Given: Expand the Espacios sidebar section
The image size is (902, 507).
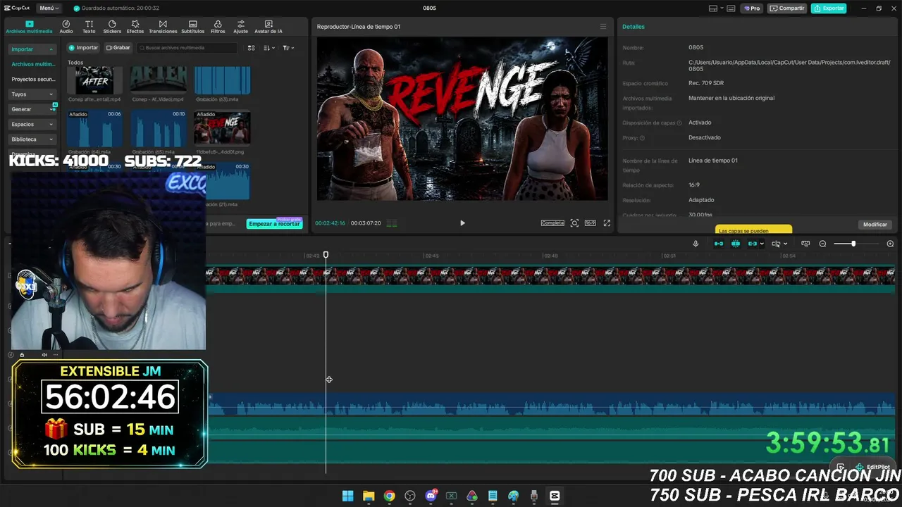Looking at the screenshot, I should (32, 124).
